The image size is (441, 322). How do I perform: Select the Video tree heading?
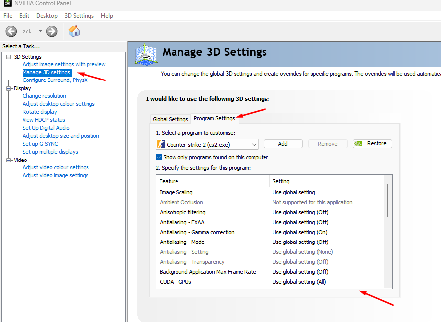point(20,160)
